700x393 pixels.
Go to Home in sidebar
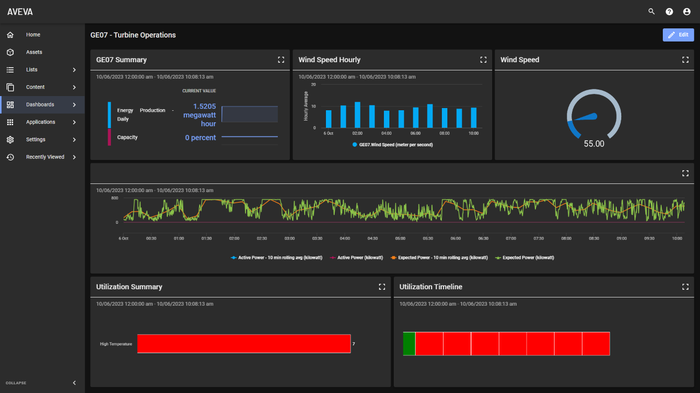tap(33, 35)
